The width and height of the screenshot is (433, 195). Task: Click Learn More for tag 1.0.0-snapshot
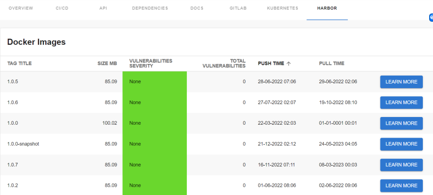coord(401,144)
